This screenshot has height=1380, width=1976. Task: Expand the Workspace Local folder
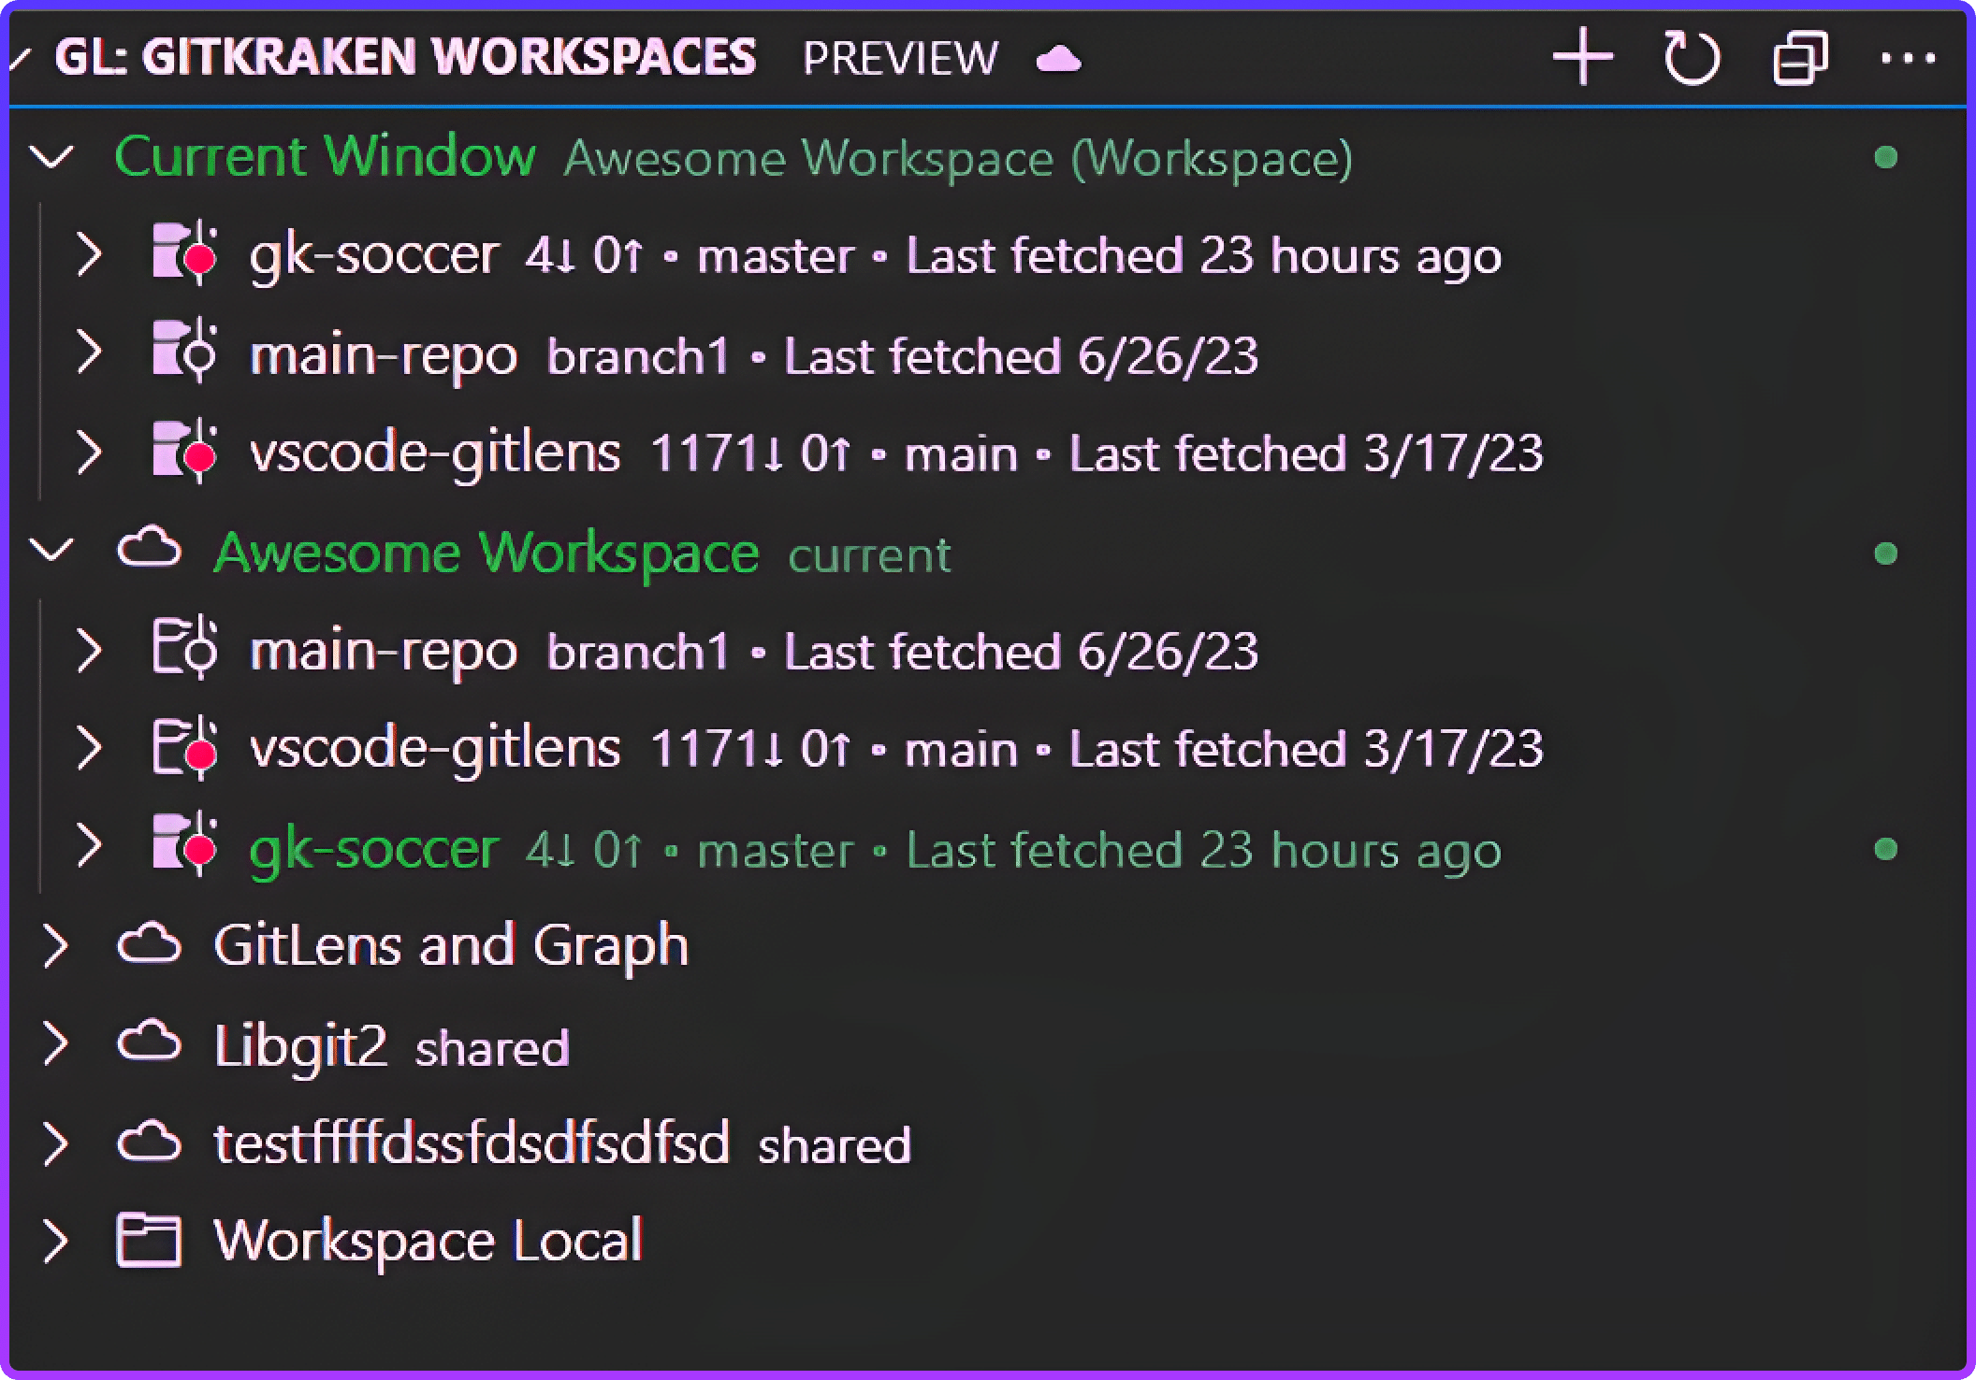point(56,1242)
